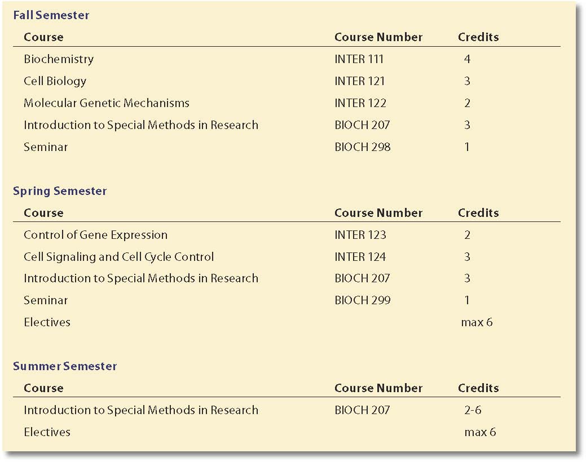This screenshot has height=462, width=586.
Task: Click the INTER 122 course number
Action: [x=360, y=103]
